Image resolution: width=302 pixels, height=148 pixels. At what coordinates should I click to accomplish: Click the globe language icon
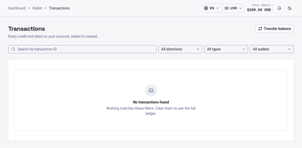tap(206, 8)
